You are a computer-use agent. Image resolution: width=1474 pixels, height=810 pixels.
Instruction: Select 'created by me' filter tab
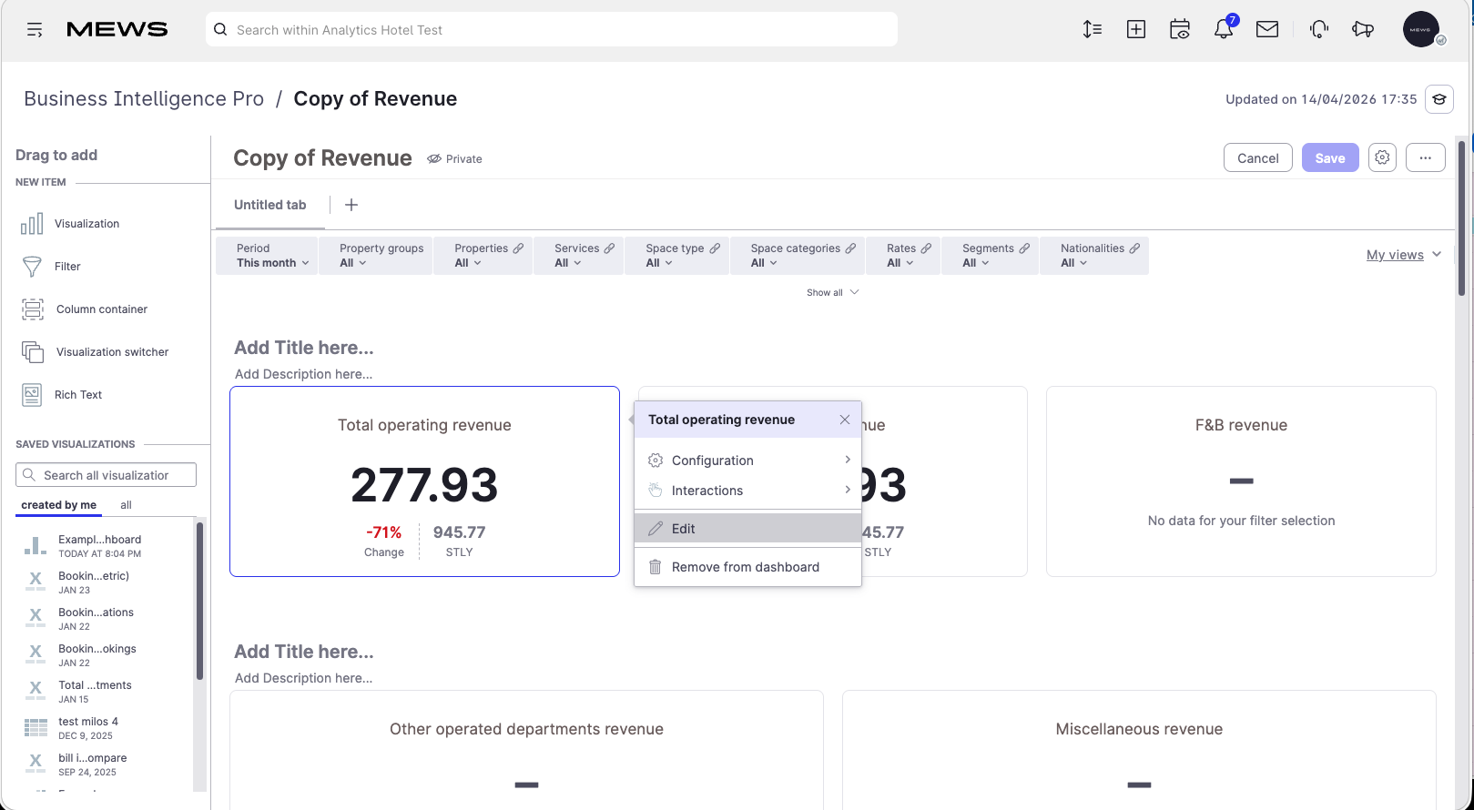point(59,505)
